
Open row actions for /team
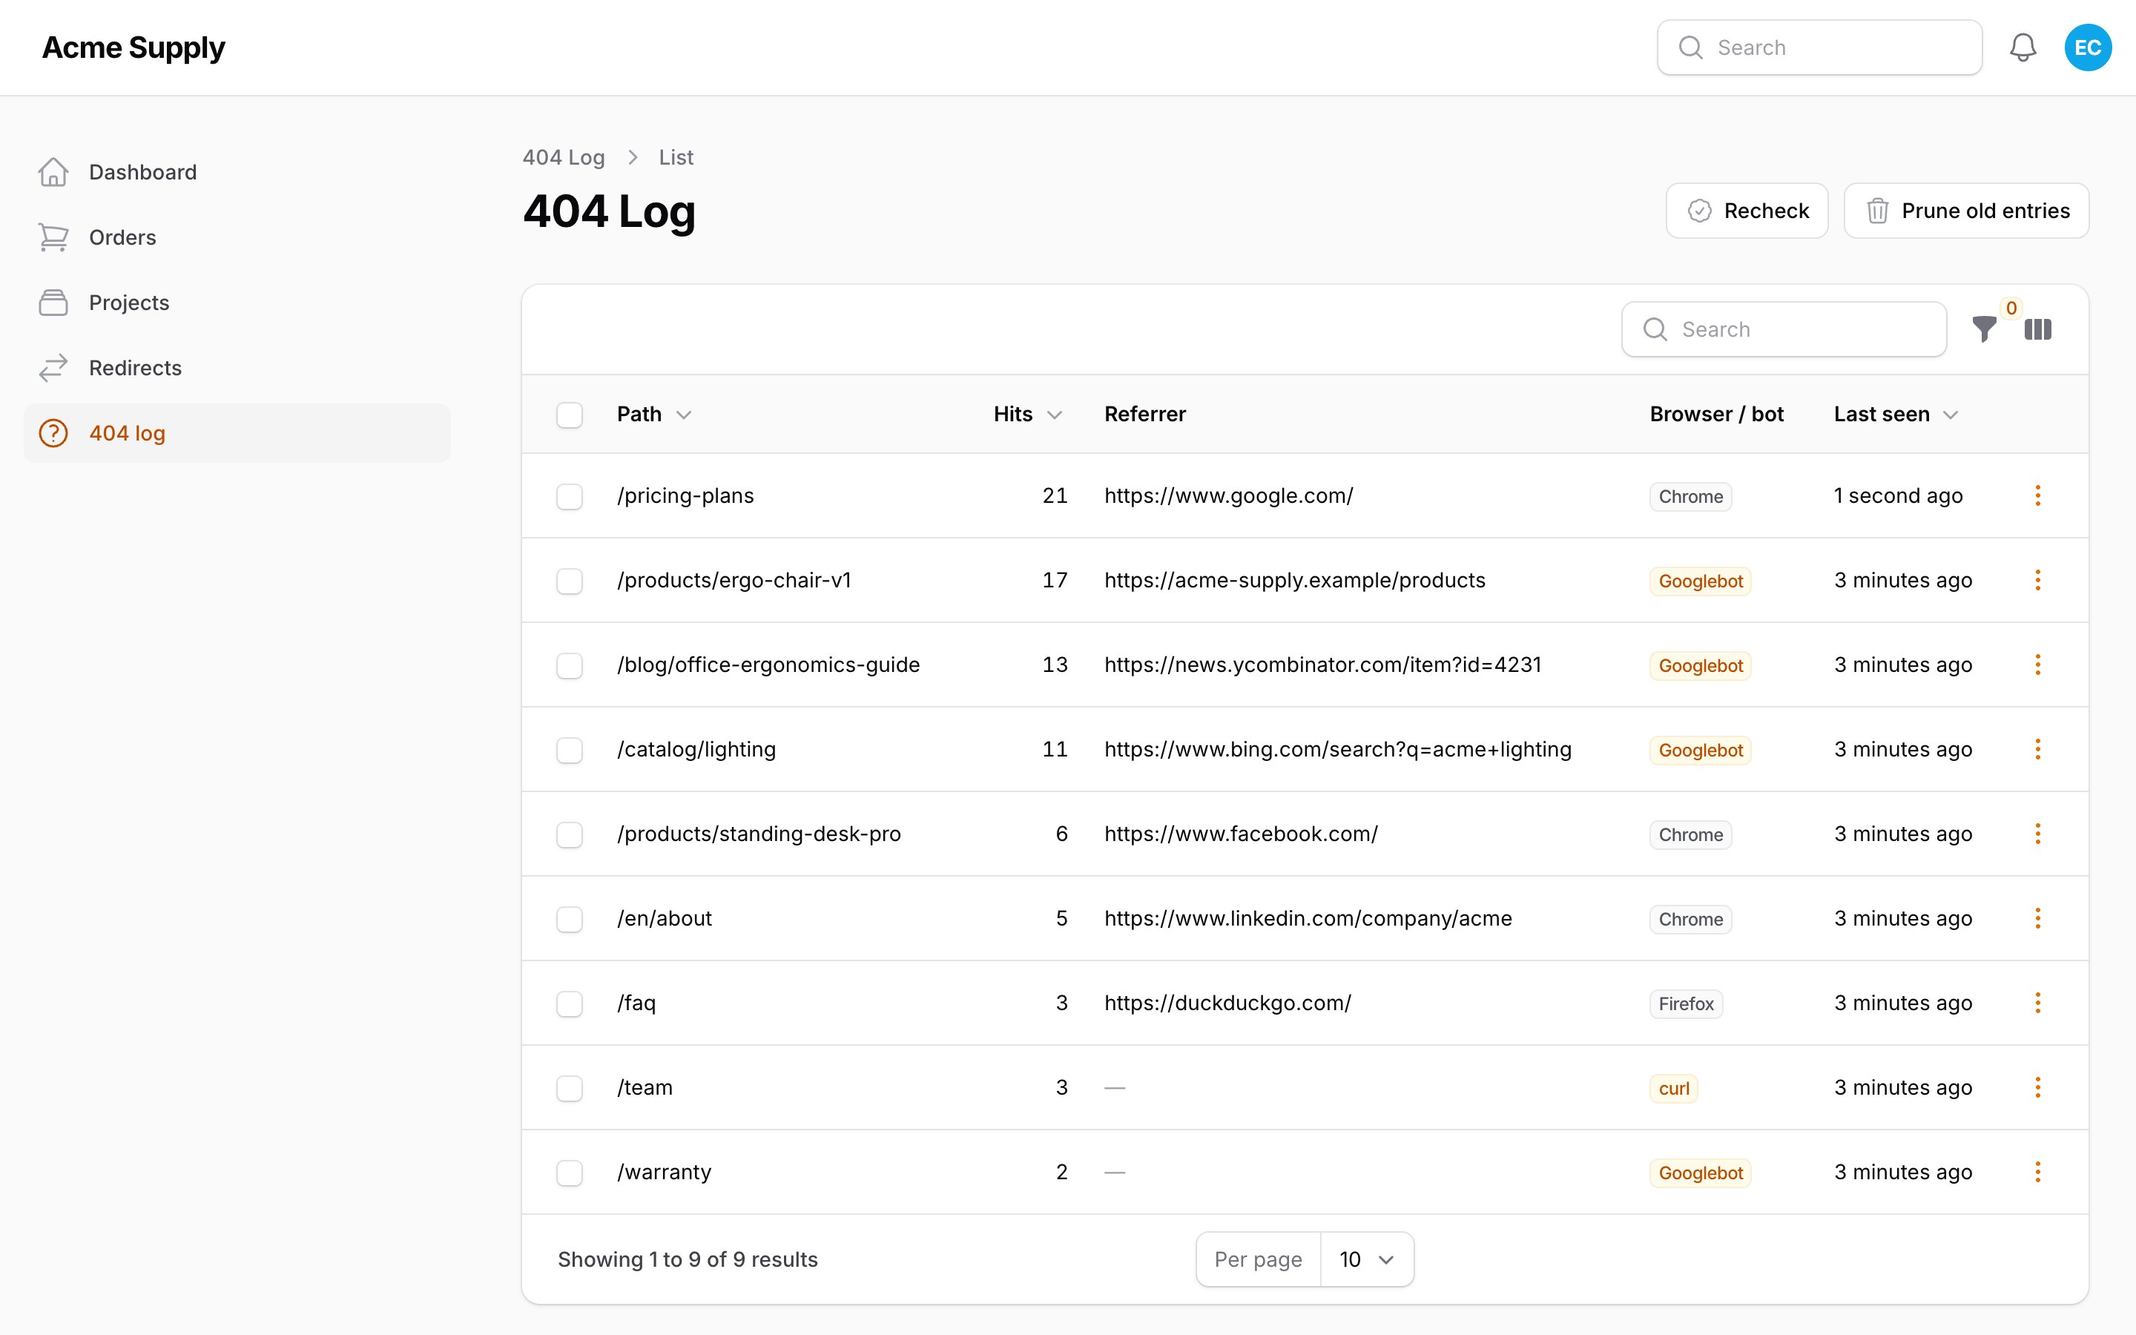2038,1088
